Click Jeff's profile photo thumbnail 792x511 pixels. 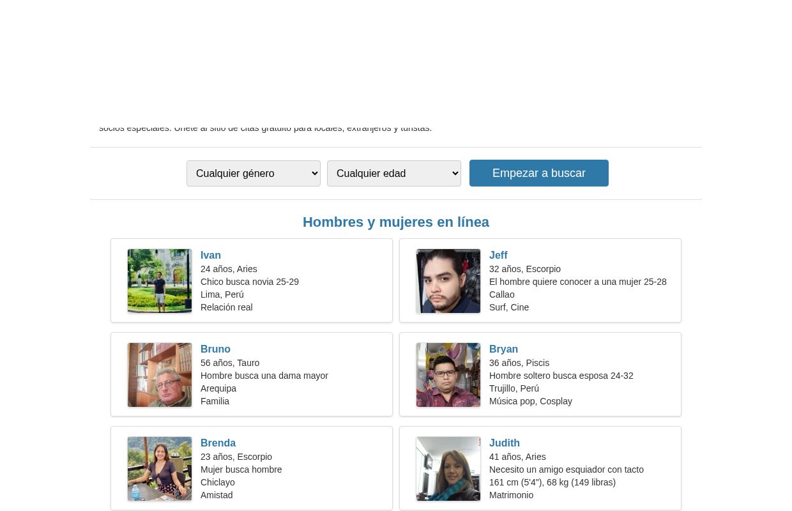pos(448,281)
